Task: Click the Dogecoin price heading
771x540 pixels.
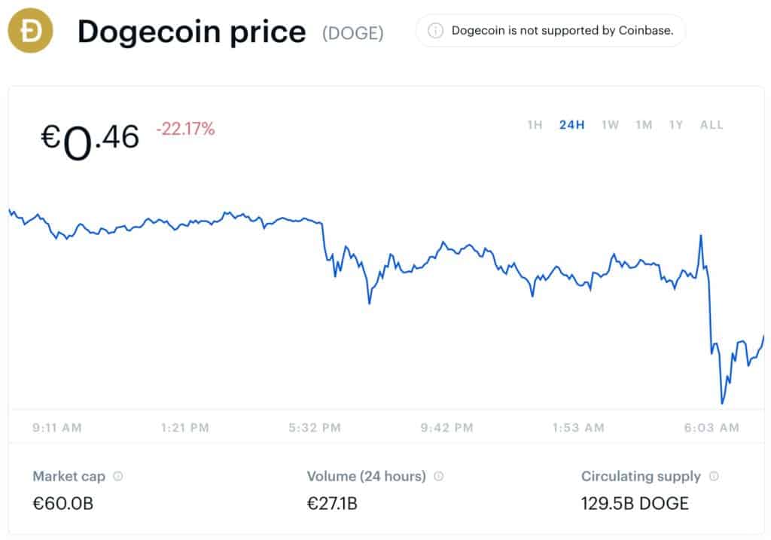Action: [x=192, y=32]
